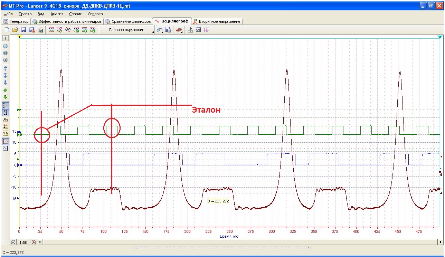Click the crossed waveforms toolbar icon
This screenshot has height=257, width=445.
[x=59, y=30]
